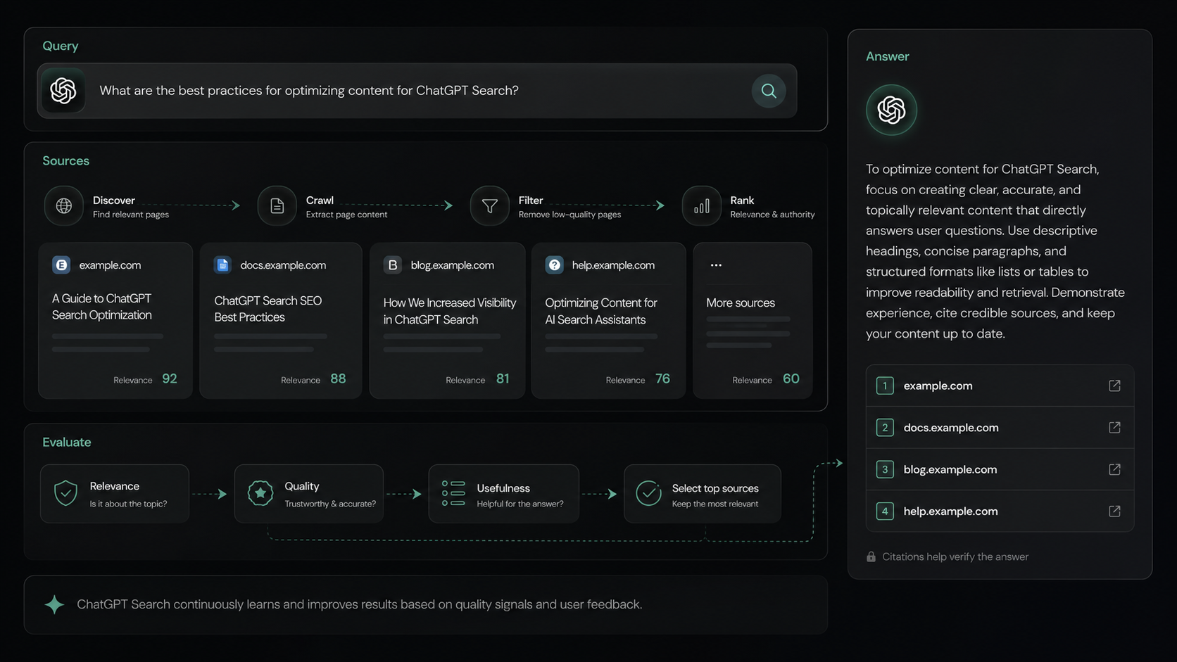Click the 'Discover' step label

pyautogui.click(x=114, y=200)
